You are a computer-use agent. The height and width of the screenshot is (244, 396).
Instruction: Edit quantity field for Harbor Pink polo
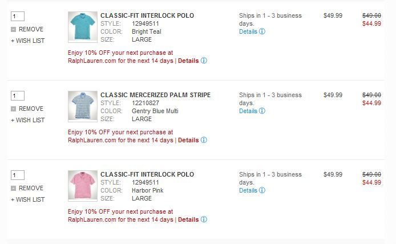(x=17, y=175)
